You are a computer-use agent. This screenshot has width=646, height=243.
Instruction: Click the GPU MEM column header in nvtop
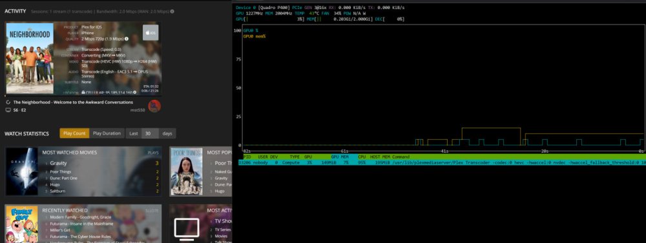coord(340,157)
